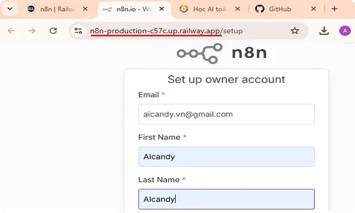Close the n8n.io tab
The width and height of the screenshot is (355, 213).
pos(162,9)
